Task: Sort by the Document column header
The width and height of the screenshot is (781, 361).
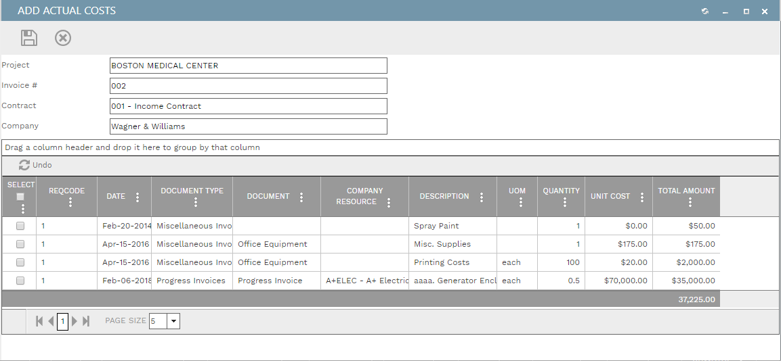Action: (268, 197)
